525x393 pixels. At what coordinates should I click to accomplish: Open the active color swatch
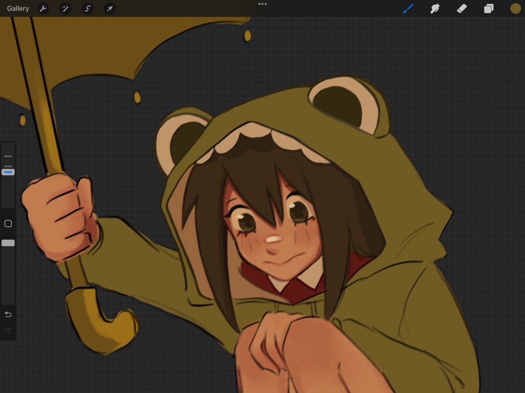[x=515, y=8]
